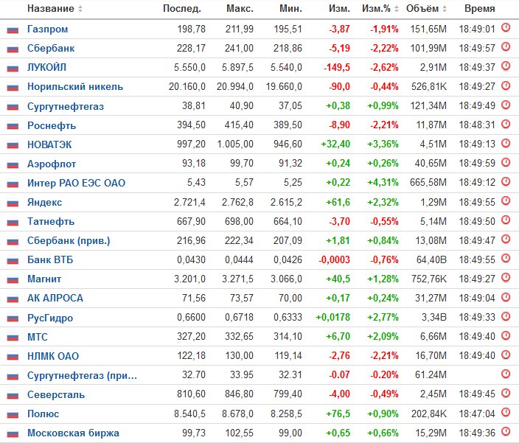Sort table by Название using sort arrows
Screen dimensions: 519x443
click(80, 9)
